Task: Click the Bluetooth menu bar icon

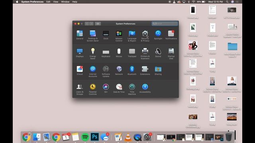Action: click(x=188, y=2)
